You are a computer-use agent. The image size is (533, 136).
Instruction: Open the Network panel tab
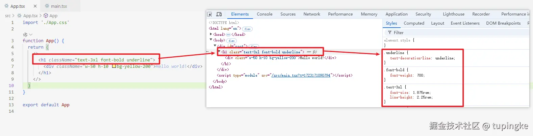click(312, 14)
